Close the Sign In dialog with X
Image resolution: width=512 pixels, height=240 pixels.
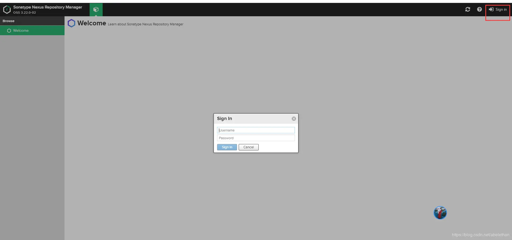tap(294, 119)
